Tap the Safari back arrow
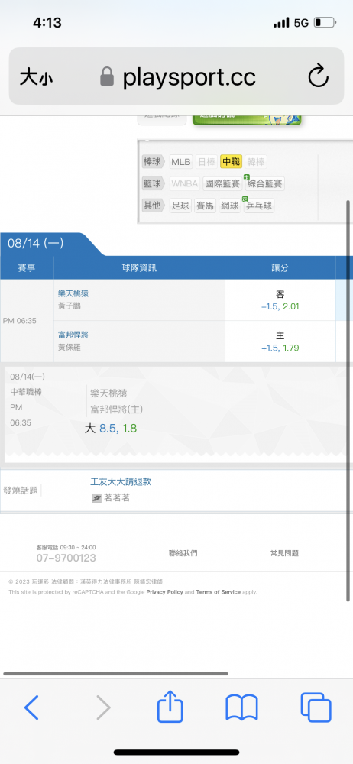 [x=31, y=707]
